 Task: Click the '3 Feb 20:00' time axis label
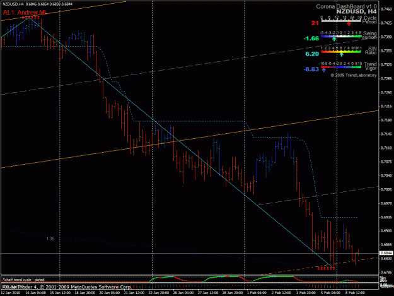pos(306,293)
